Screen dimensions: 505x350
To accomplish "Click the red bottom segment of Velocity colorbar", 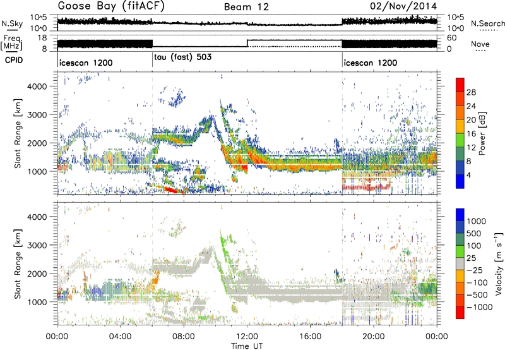I will [460, 313].
